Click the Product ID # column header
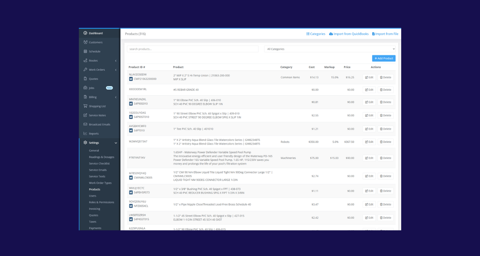This screenshot has width=480, height=256. pos(137,67)
